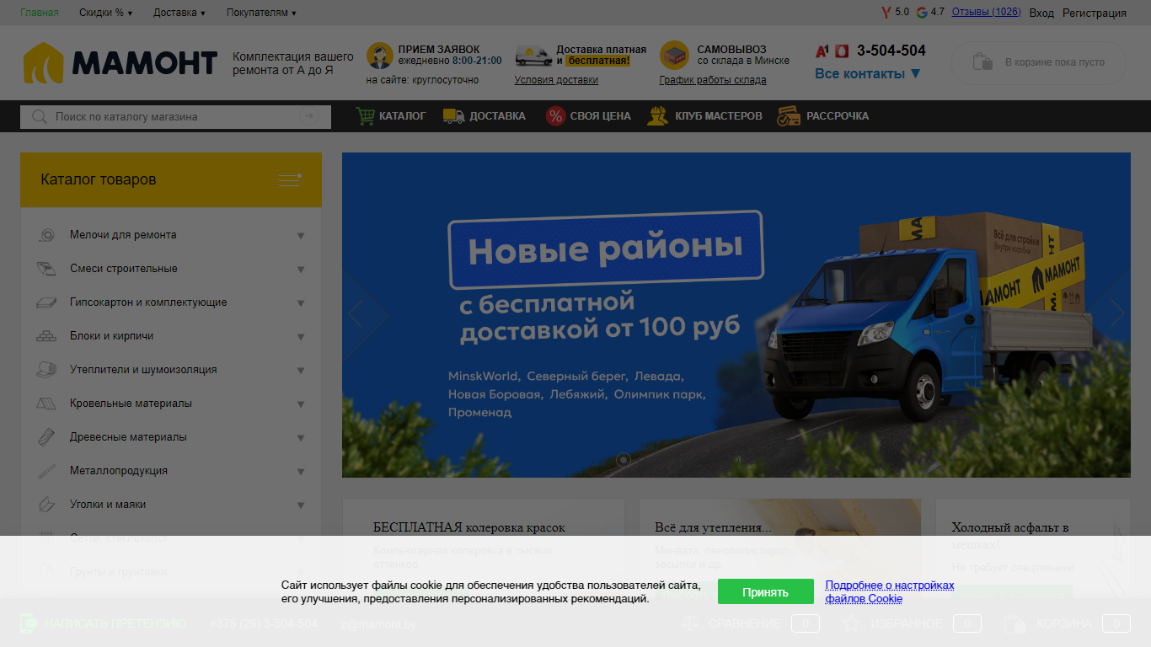This screenshot has width=1151, height=647.
Task: Open Условия доставки link
Action: (x=556, y=80)
